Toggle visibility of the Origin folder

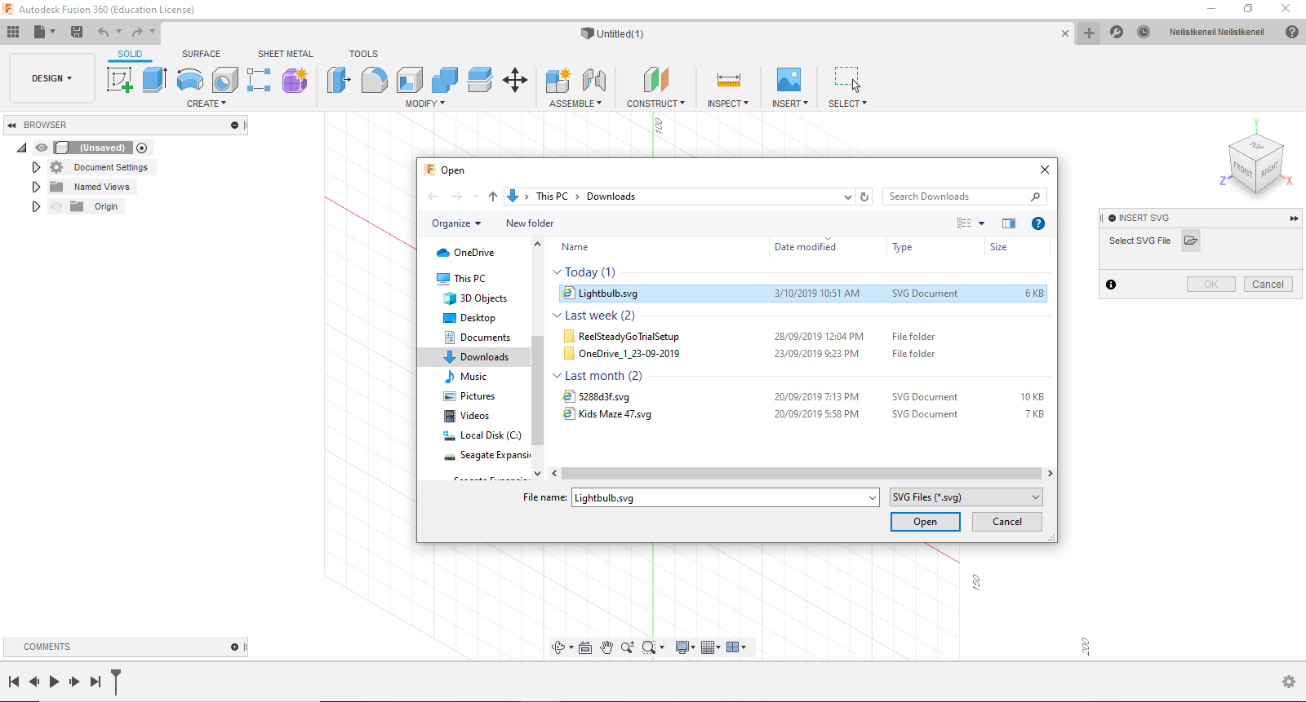[56, 206]
